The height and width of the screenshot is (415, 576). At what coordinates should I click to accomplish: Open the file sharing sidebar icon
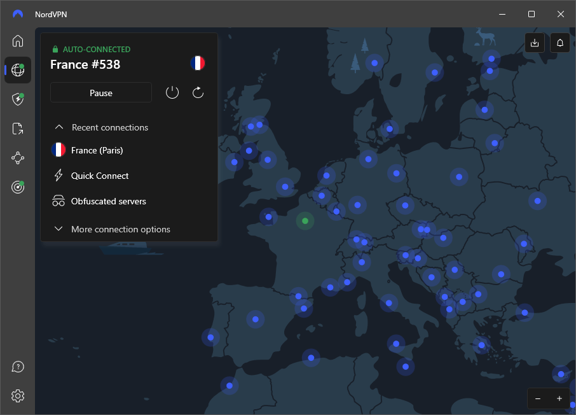(18, 129)
